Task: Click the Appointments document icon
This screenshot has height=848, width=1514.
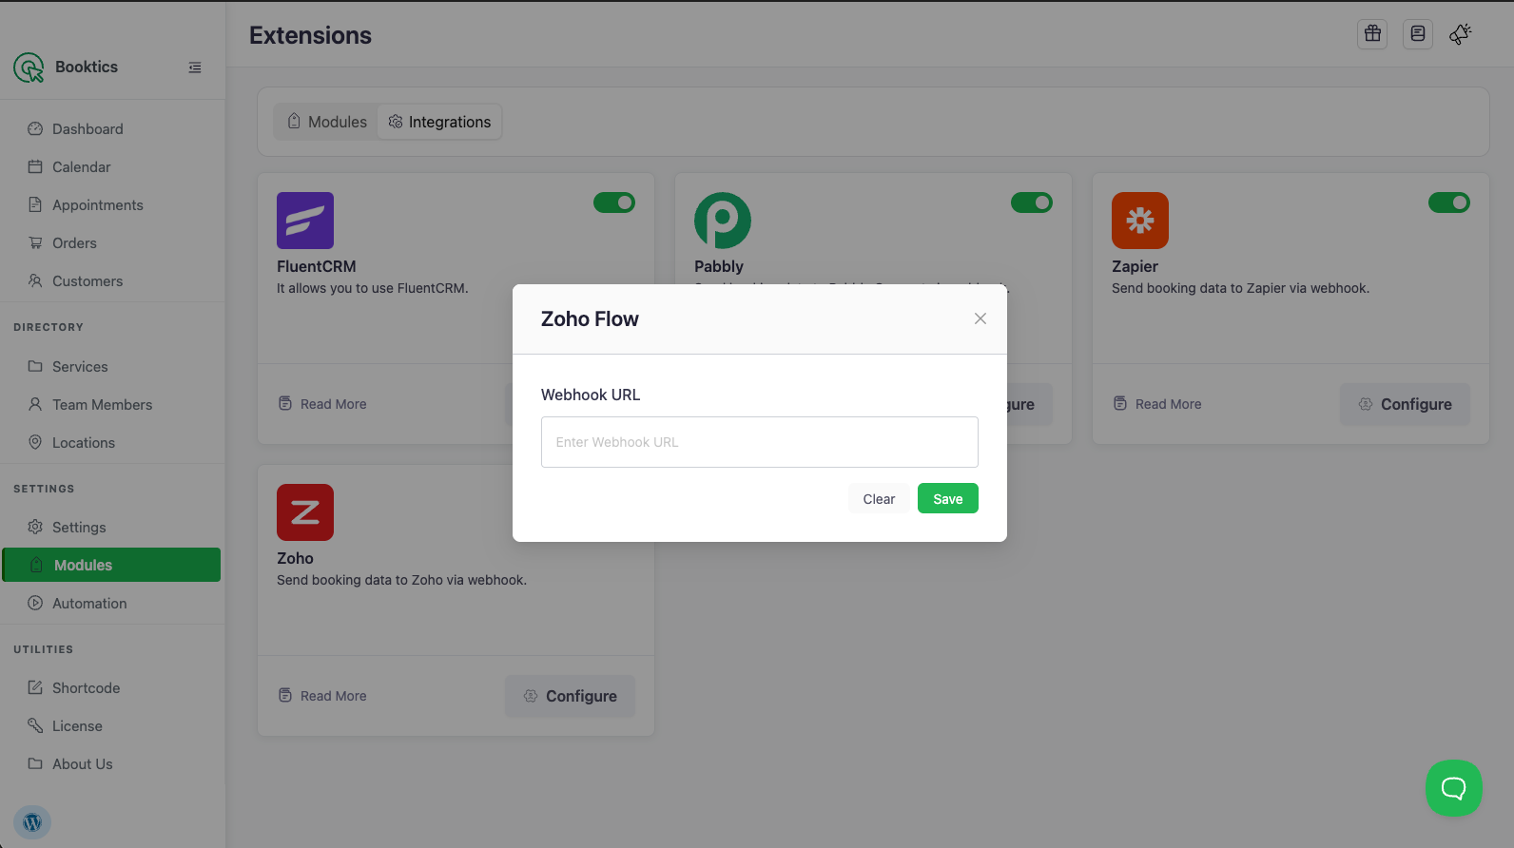Action: (x=35, y=205)
